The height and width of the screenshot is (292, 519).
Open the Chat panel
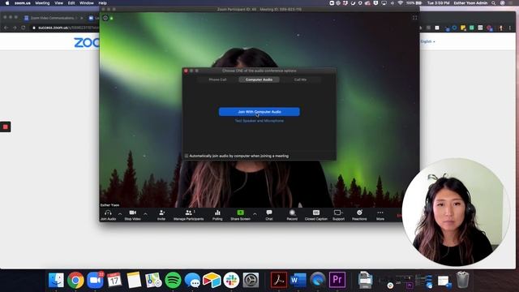pos(269,215)
